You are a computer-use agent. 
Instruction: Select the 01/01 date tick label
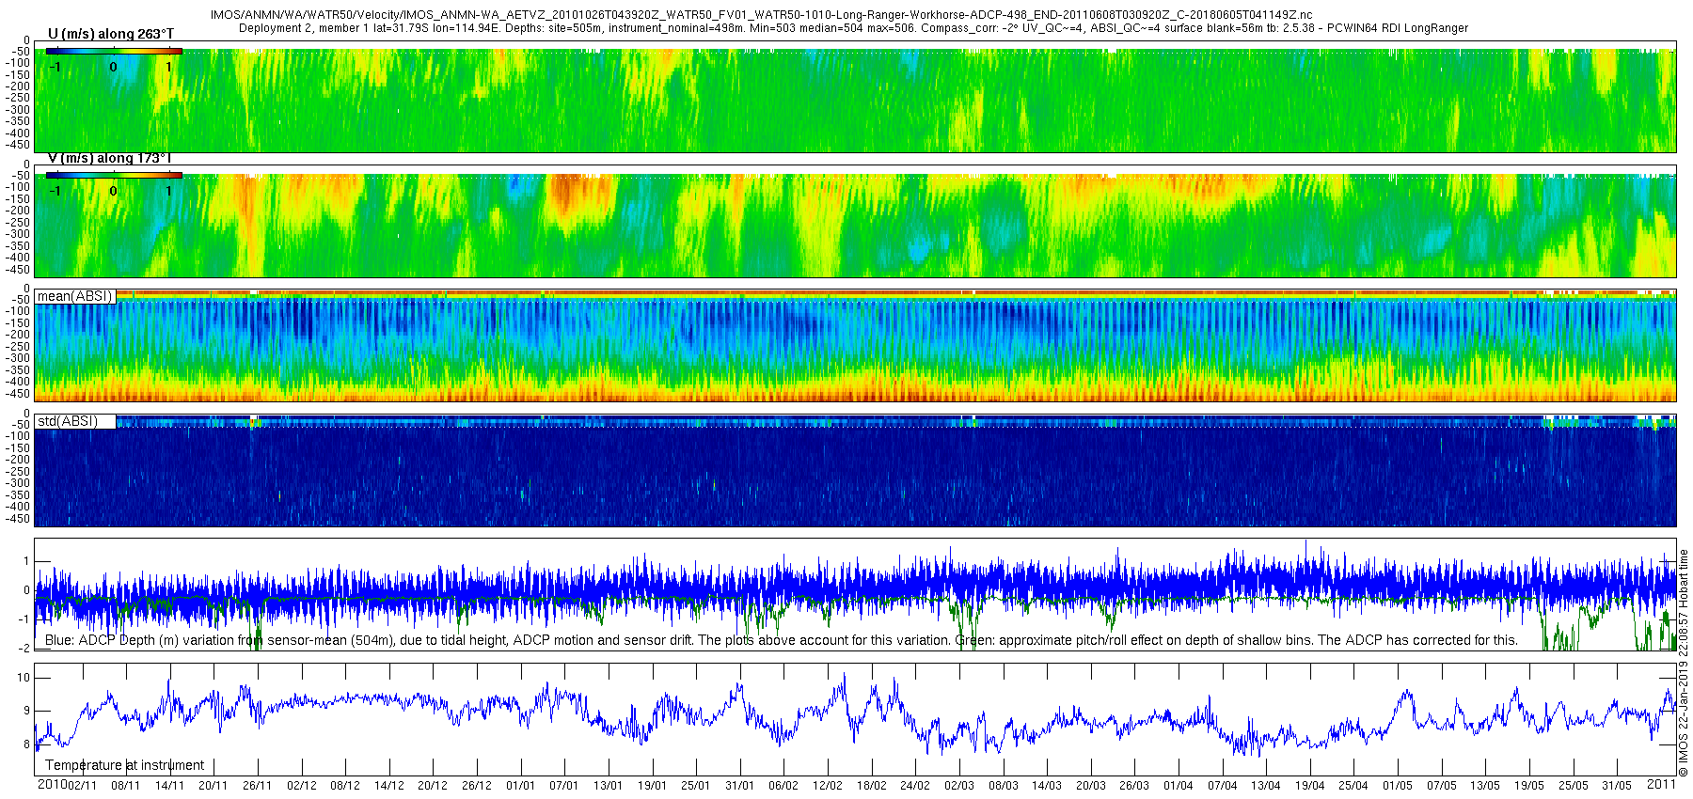click(521, 786)
